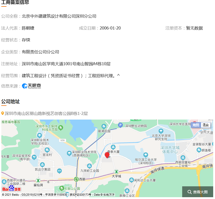
Task: Click the X256 road marker on the map
Action: pos(63,140)
